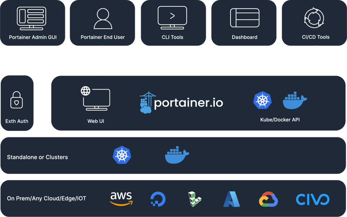This screenshot has height=217, width=347.
Task: Click the "portainer.io" wordmark text
Action: pyautogui.click(x=189, y=103)
